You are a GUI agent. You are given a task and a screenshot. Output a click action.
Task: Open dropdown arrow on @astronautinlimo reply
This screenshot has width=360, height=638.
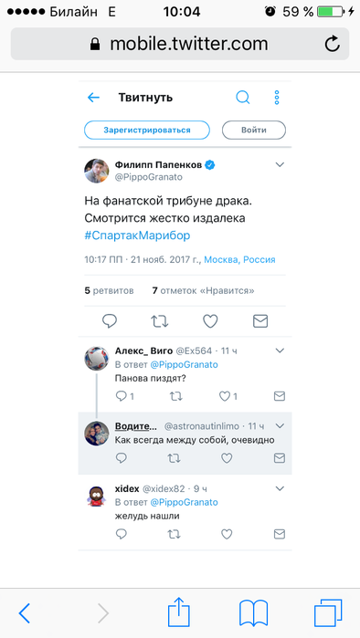point(280,426)
